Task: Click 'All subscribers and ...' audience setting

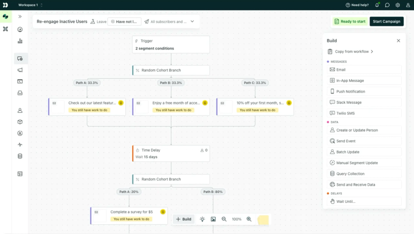Action: click(165, 22)
